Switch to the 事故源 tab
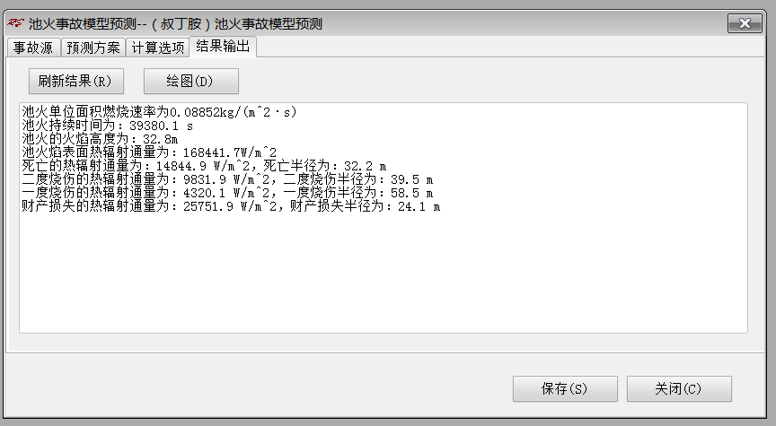 33,48
